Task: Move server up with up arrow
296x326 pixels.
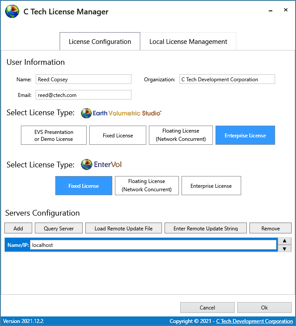Action: coord(284,241)
